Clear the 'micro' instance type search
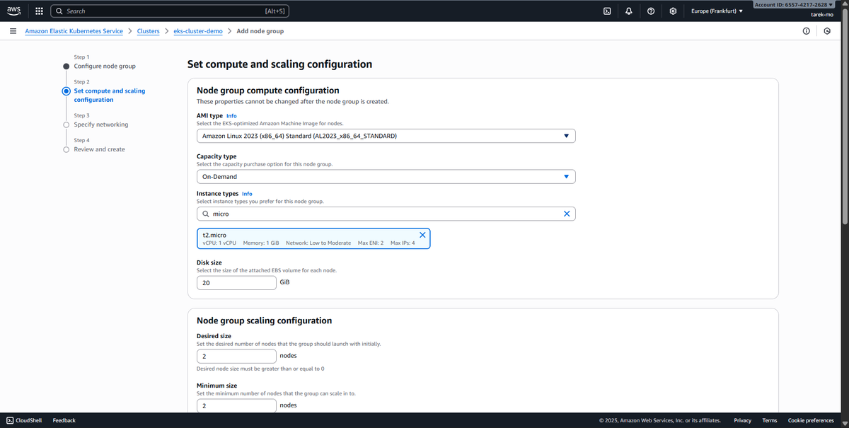This screenshot has height=428, width=849. click(x=566, y=214)
